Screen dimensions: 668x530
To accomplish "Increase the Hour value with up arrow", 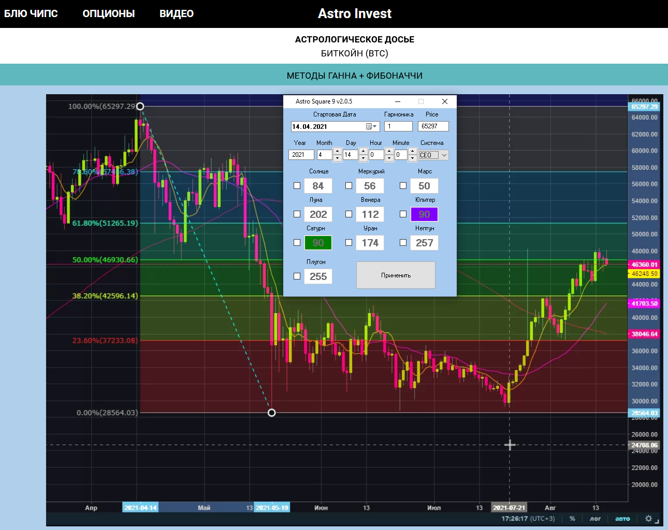I will pyautogui.click(x=389, y=152).
